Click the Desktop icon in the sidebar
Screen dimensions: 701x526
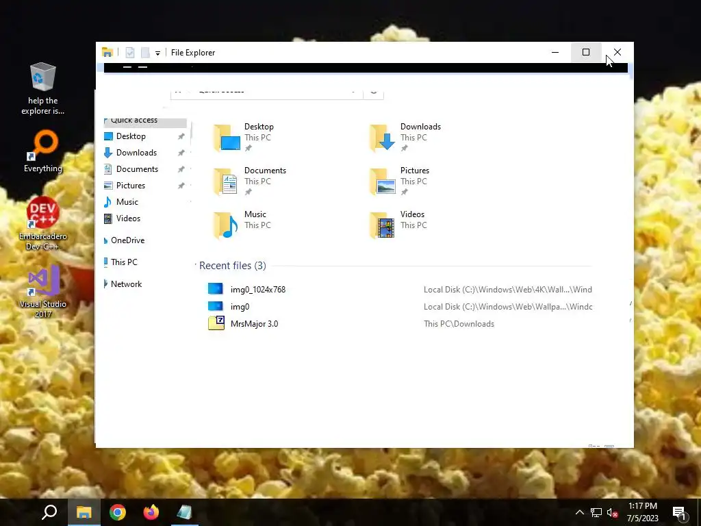[x=108, y=136]
